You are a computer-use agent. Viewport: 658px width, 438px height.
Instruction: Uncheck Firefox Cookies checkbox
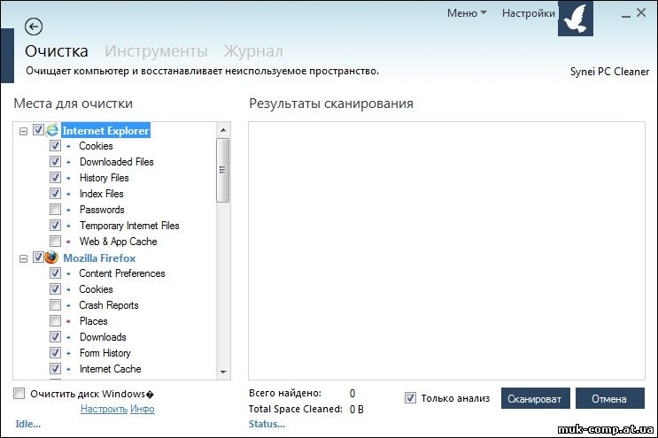pyautogui.click(x=55, y=288)
